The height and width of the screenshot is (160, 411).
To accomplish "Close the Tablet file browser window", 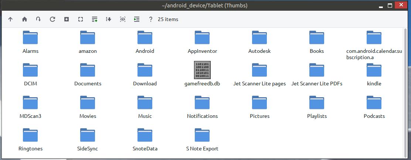I will 401,5.
